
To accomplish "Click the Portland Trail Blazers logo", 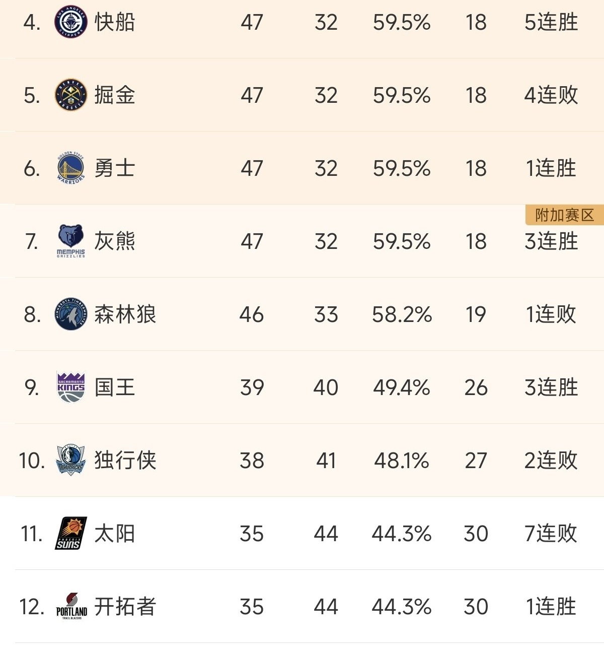I will click(71, 606).
